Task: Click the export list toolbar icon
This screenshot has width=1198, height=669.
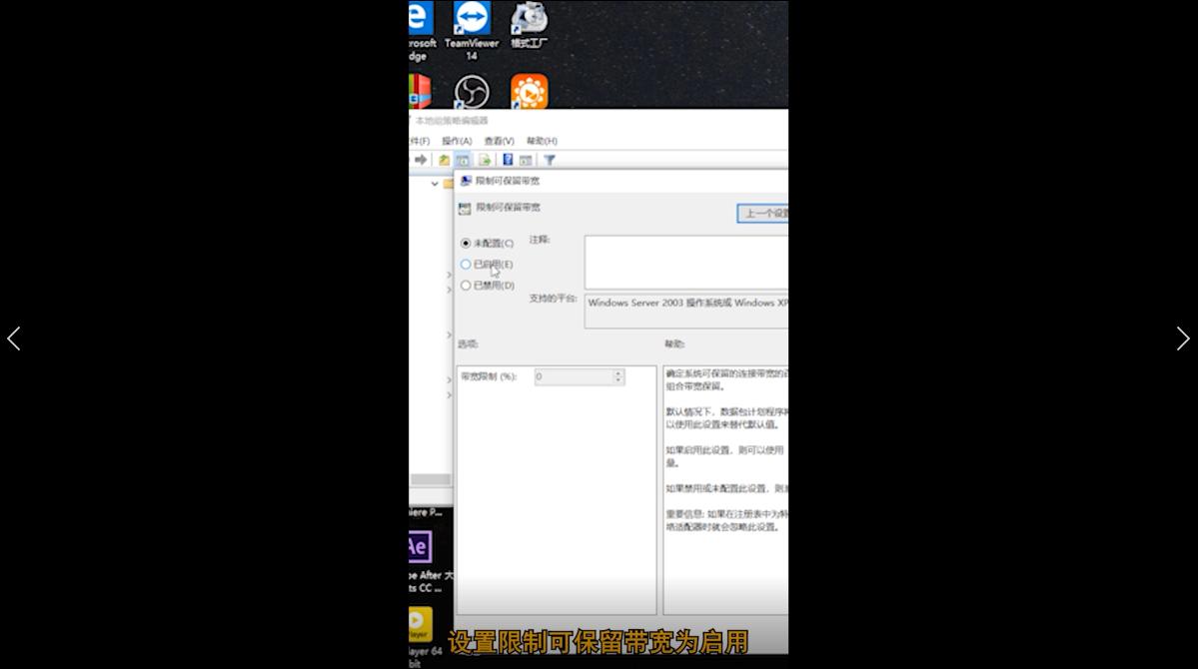Action: coord(487,159)
